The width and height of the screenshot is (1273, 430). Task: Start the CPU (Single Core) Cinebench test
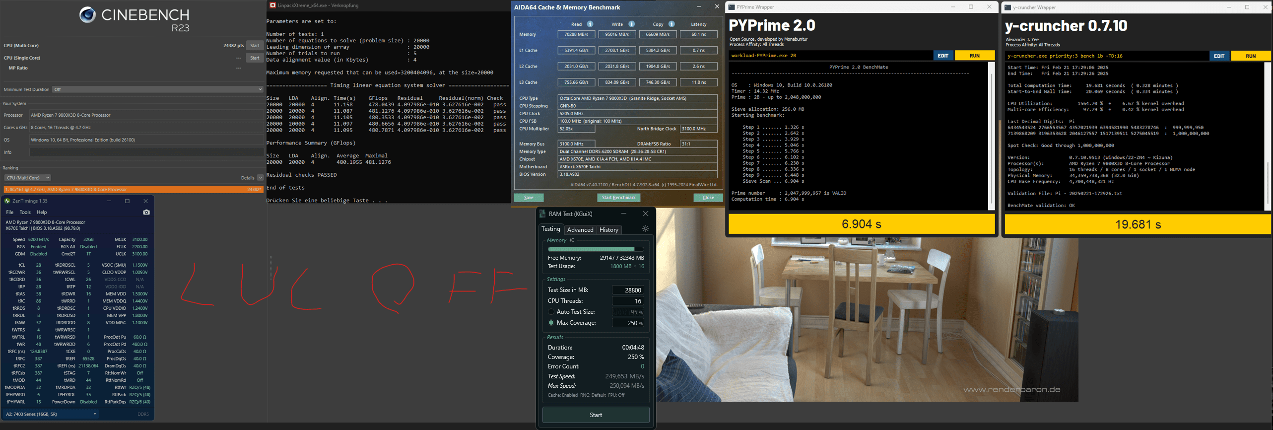(255, 58)
